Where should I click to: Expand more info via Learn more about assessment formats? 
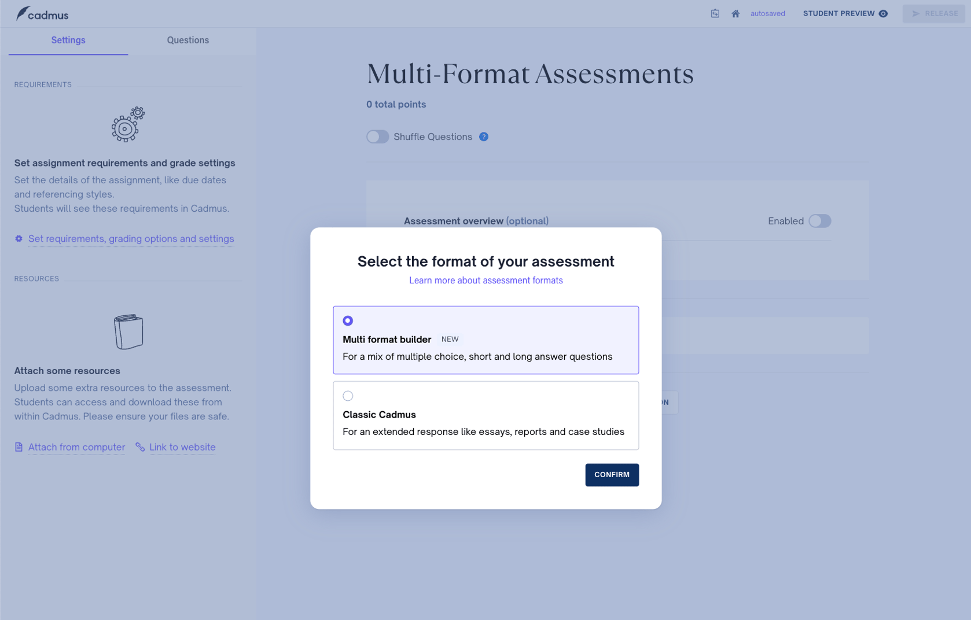tap(486, 280)
